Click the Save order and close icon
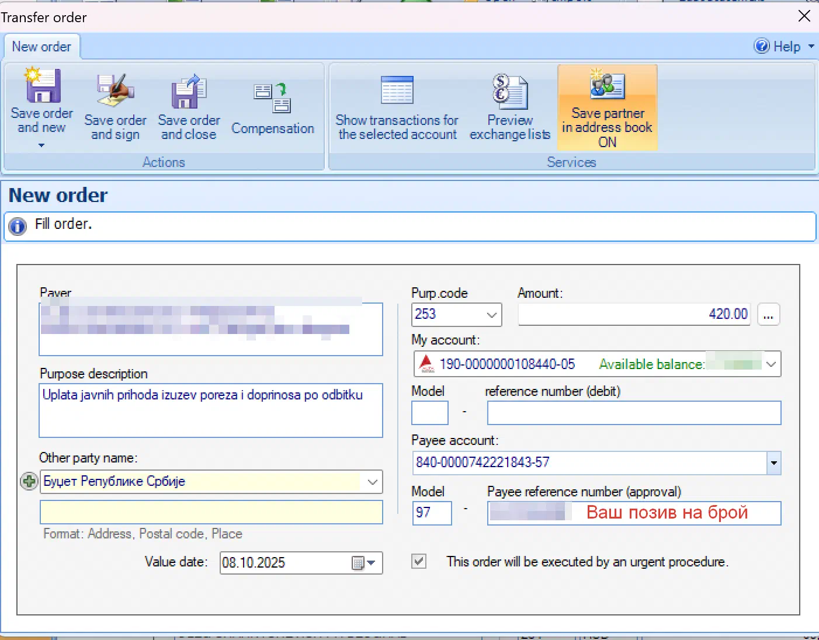The height and width of the screenshot is (640, 819). tap(188, 92)
